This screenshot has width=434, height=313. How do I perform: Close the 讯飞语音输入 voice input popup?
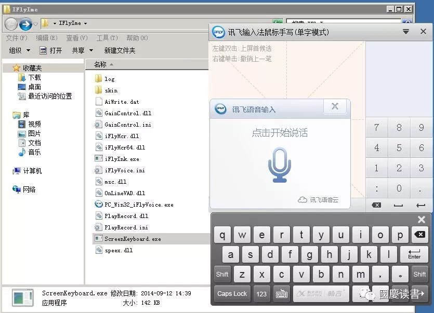click(x=335, y=106)
